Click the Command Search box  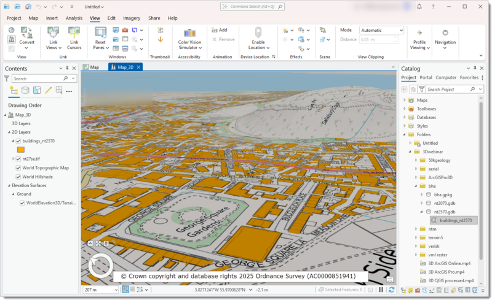click(x=252, y=7)
